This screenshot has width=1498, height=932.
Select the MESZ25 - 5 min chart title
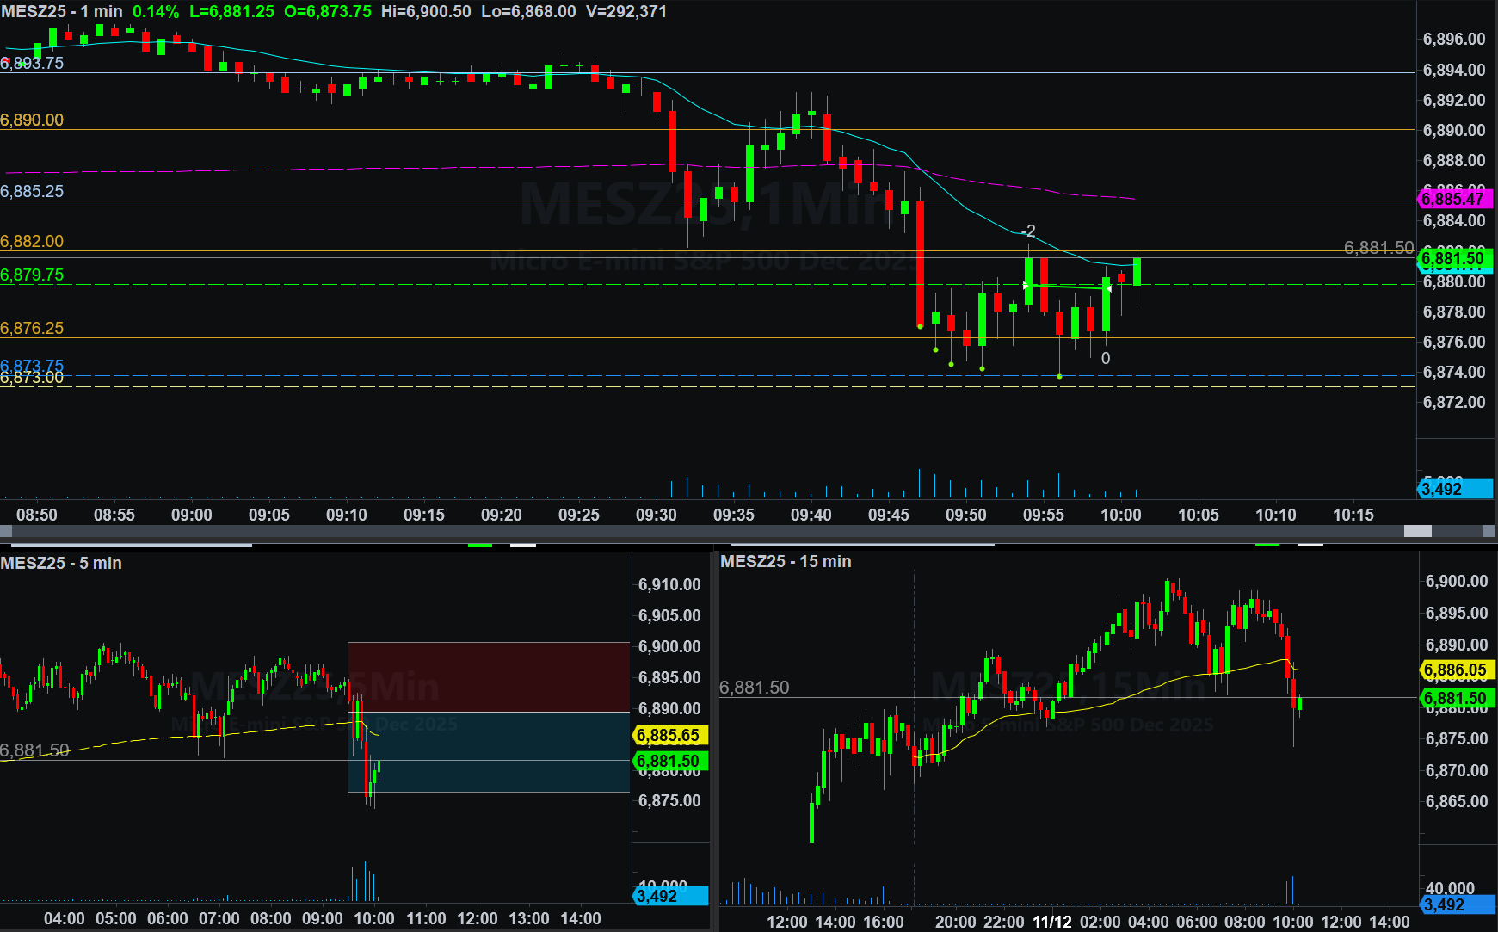[x=61, y=563]
